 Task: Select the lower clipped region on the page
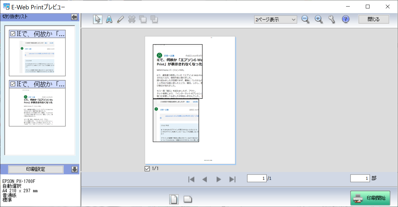pyautogui.click(x=176, y=120)
